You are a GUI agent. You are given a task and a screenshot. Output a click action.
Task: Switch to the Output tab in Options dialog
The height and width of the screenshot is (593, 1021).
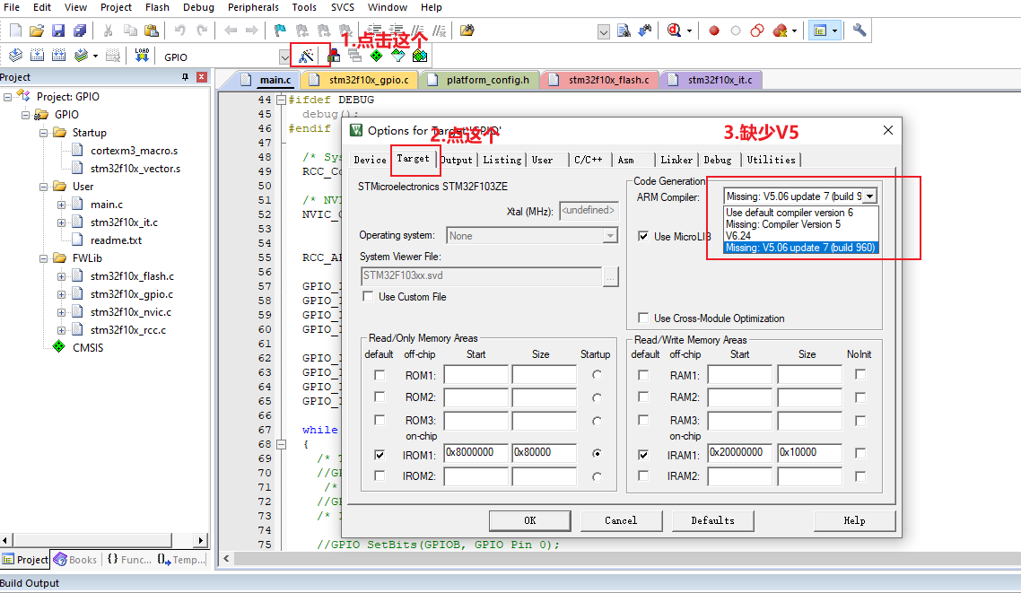pyautogui.click(x=457, y=160)
